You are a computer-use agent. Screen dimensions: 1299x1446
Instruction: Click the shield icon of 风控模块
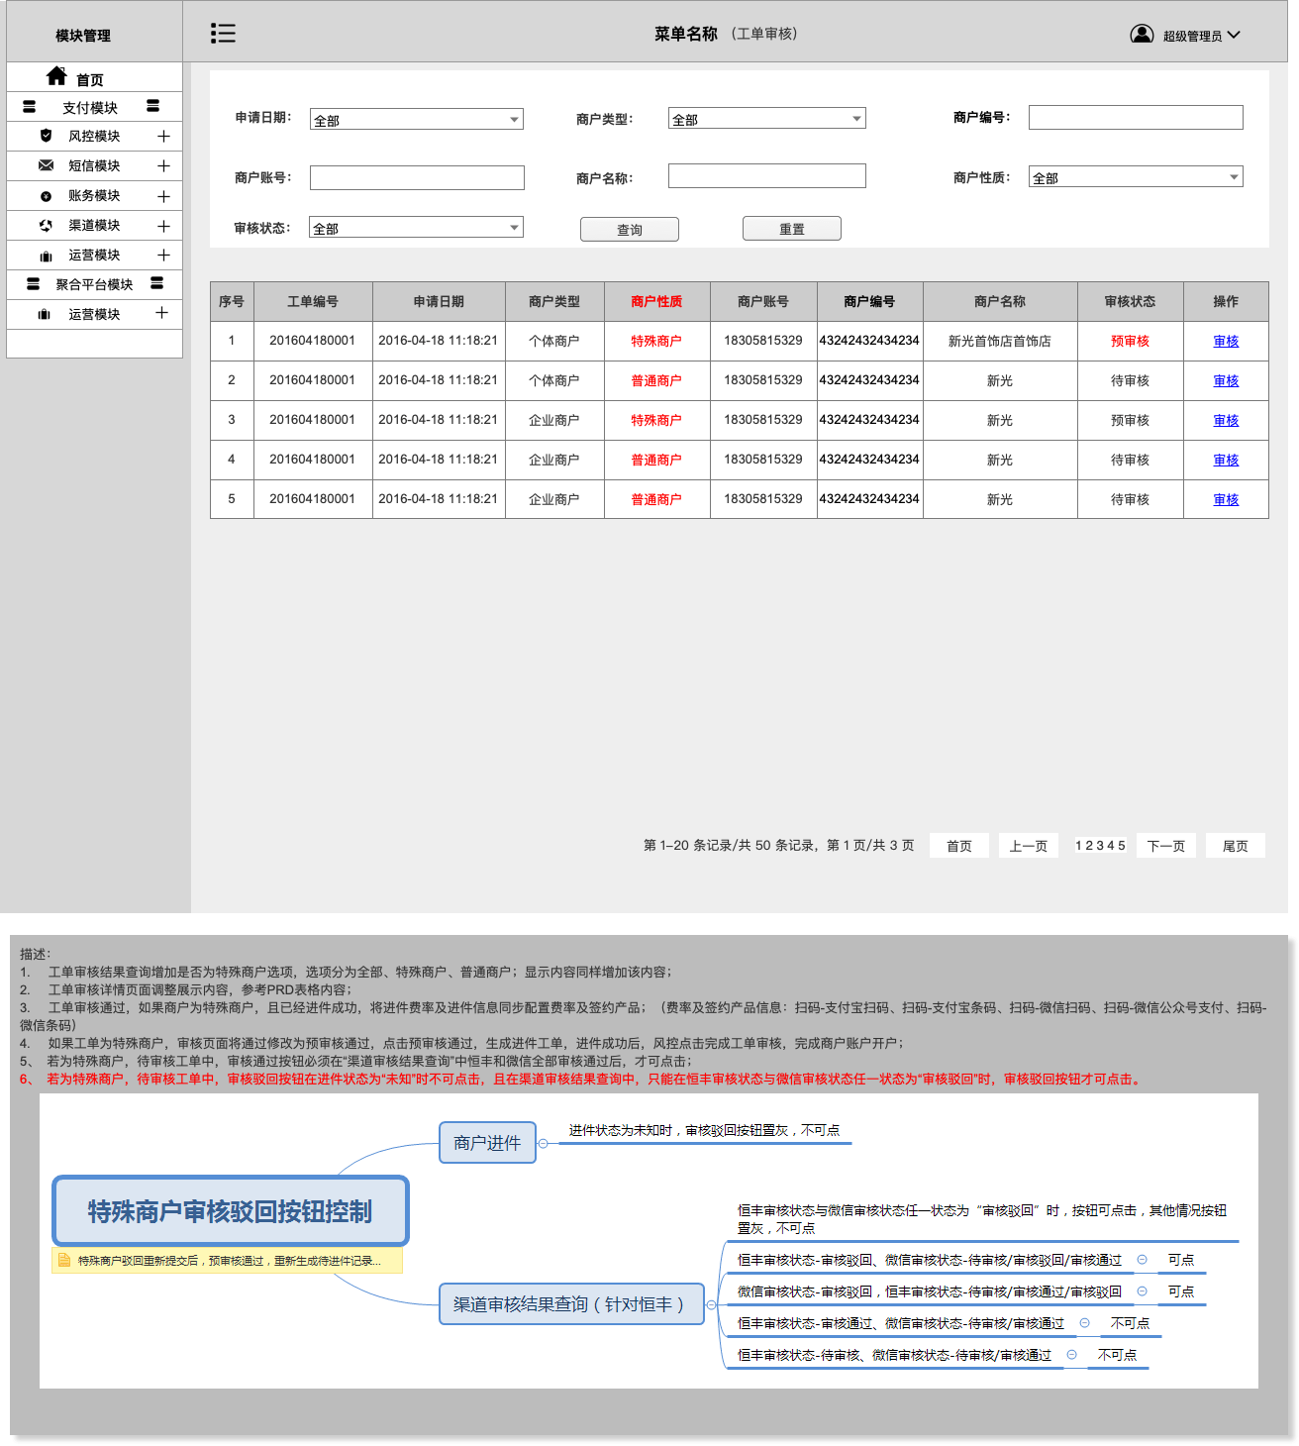pos(46,136)
